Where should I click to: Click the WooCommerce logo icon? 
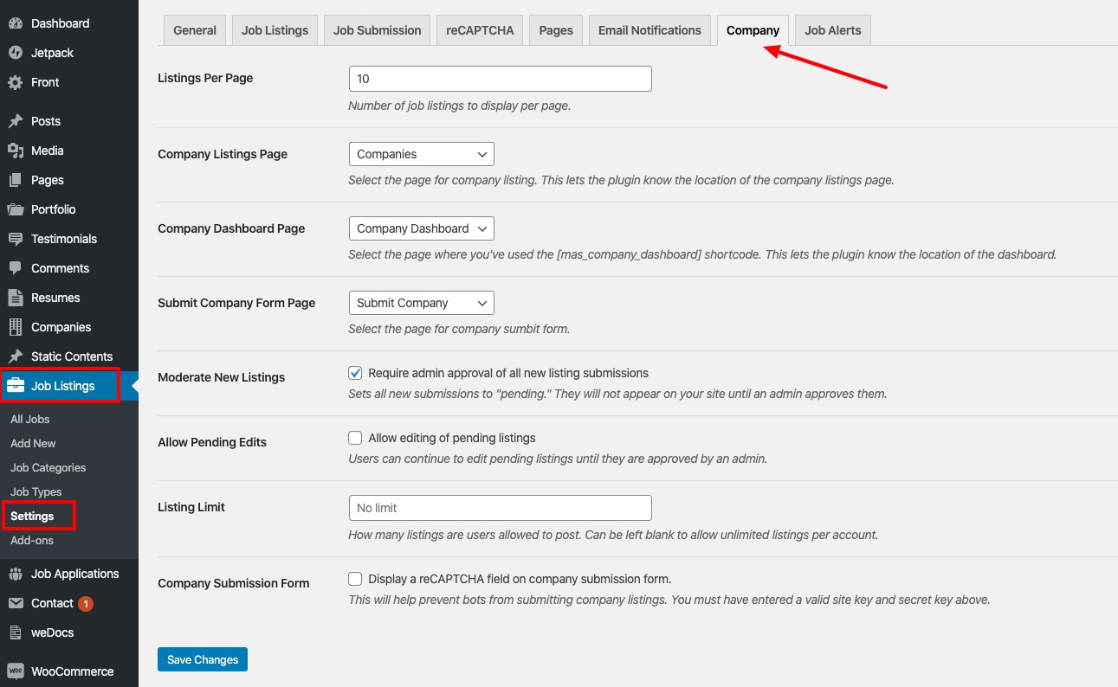pyautogui.click(x=15, y=671)
